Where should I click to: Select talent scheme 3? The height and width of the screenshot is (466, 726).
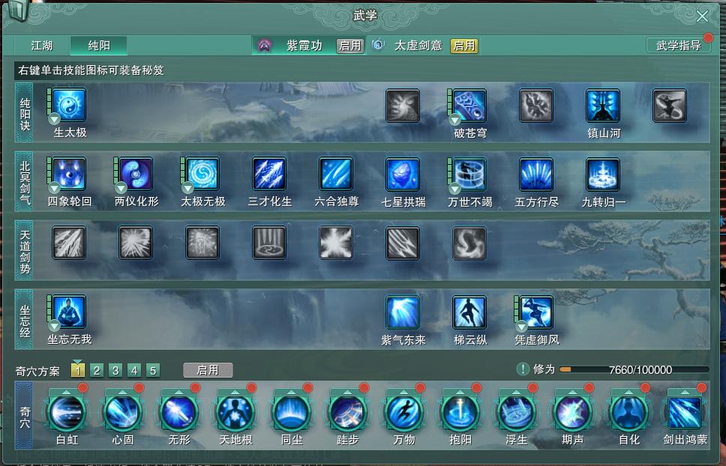115,370
